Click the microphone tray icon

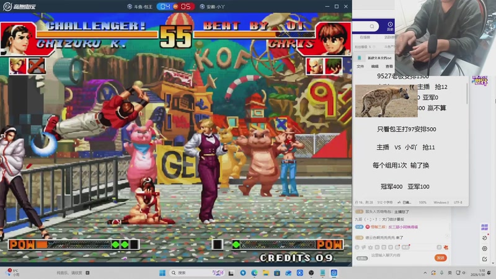click(441, 273)
